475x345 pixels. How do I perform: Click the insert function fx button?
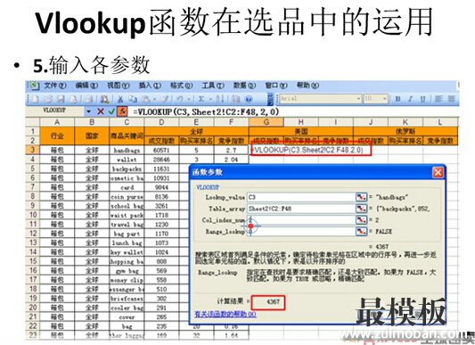click(x=122, y=111)
